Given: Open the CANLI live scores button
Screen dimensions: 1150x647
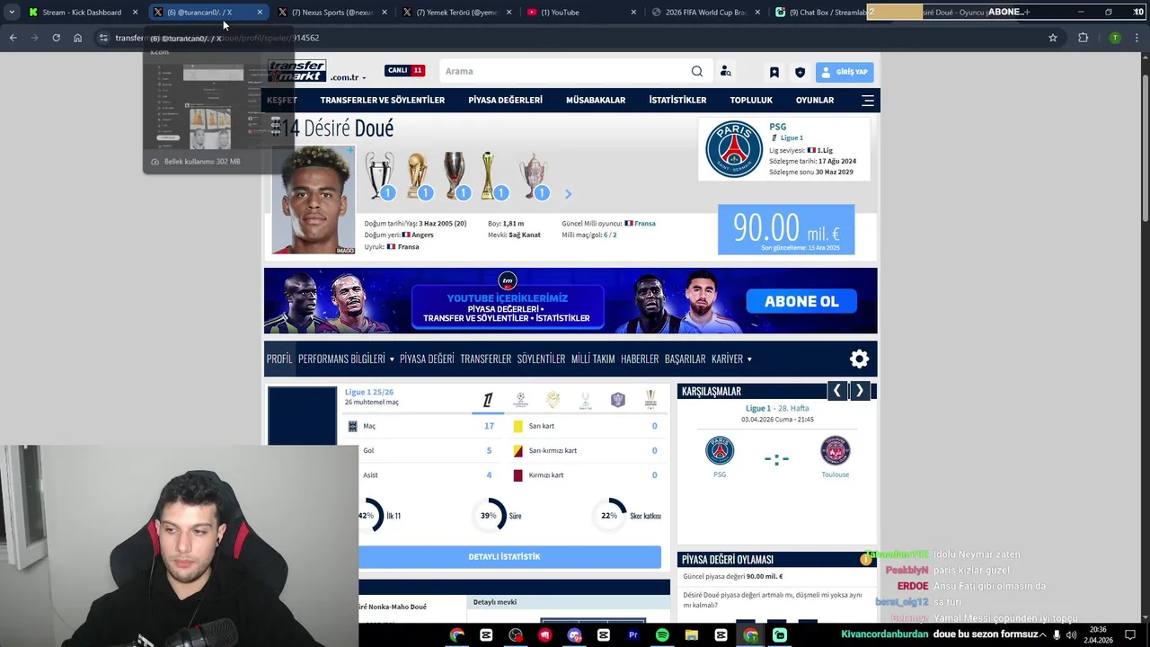Looking at the screenshot, I should coord(404,70).
